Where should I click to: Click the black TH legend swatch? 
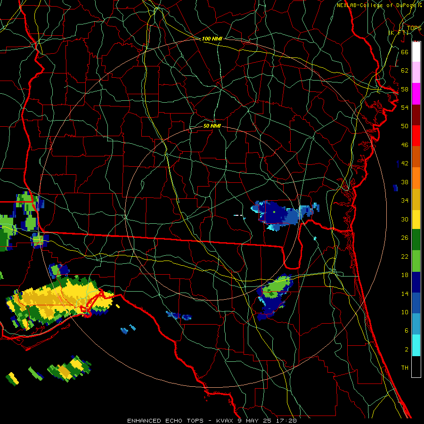coord(416,367)
